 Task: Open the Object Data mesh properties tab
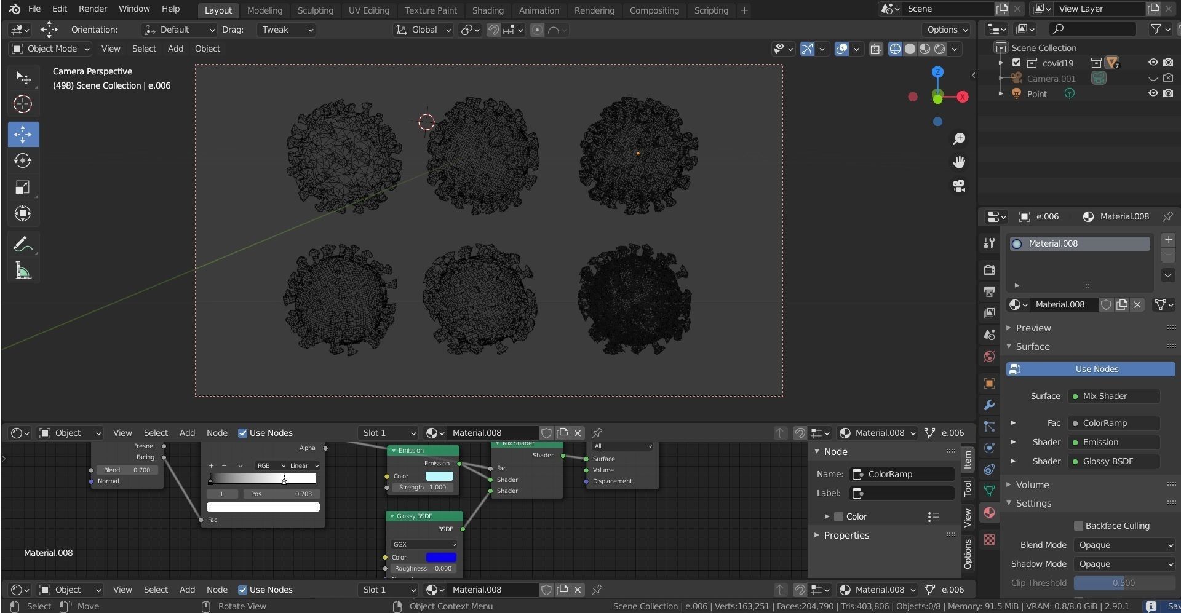click(x=989, y=491)
